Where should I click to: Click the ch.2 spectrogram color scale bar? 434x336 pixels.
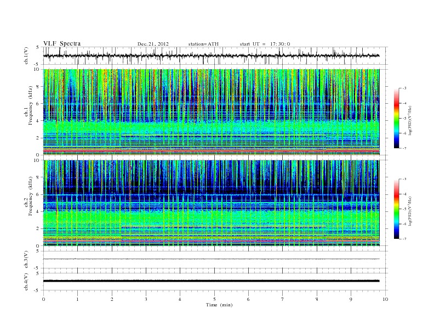click(396, 209)
